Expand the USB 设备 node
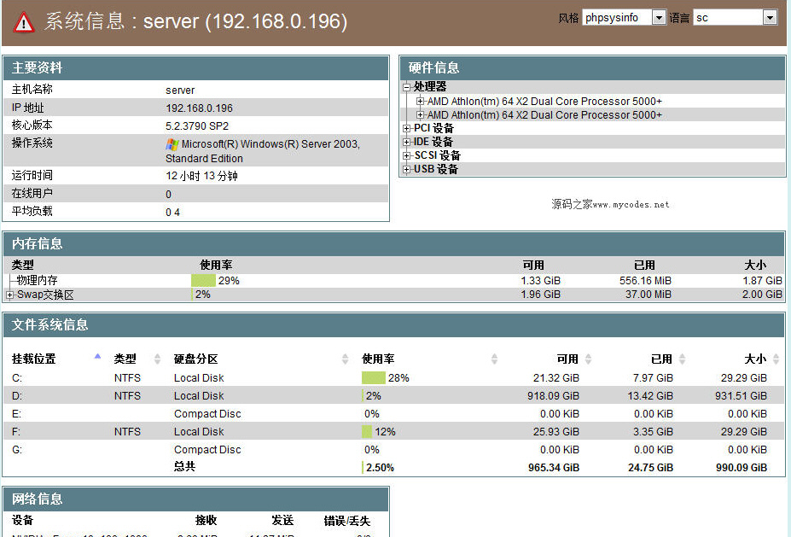The height and width of the screenshot is (537, 791). (x=407, y=170)
